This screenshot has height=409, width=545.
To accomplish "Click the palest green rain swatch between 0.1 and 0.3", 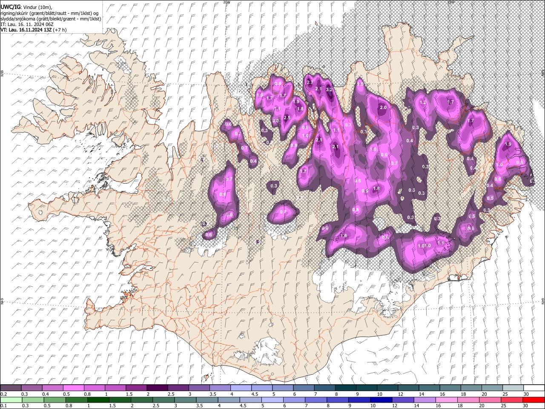I will pos(11,400).
